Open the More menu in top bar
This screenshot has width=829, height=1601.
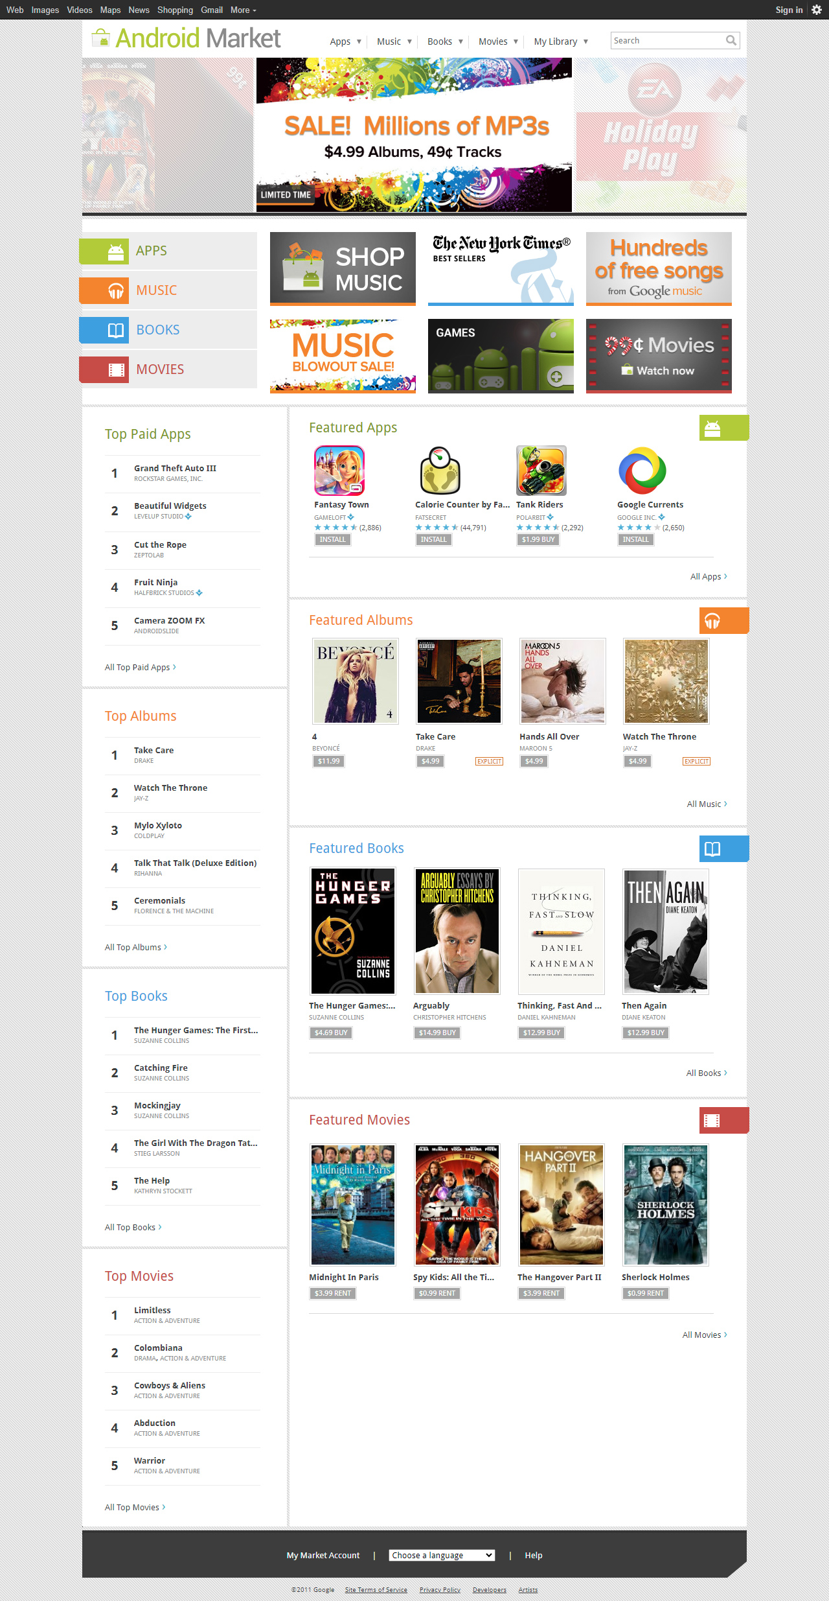click(x=244, y=10)
